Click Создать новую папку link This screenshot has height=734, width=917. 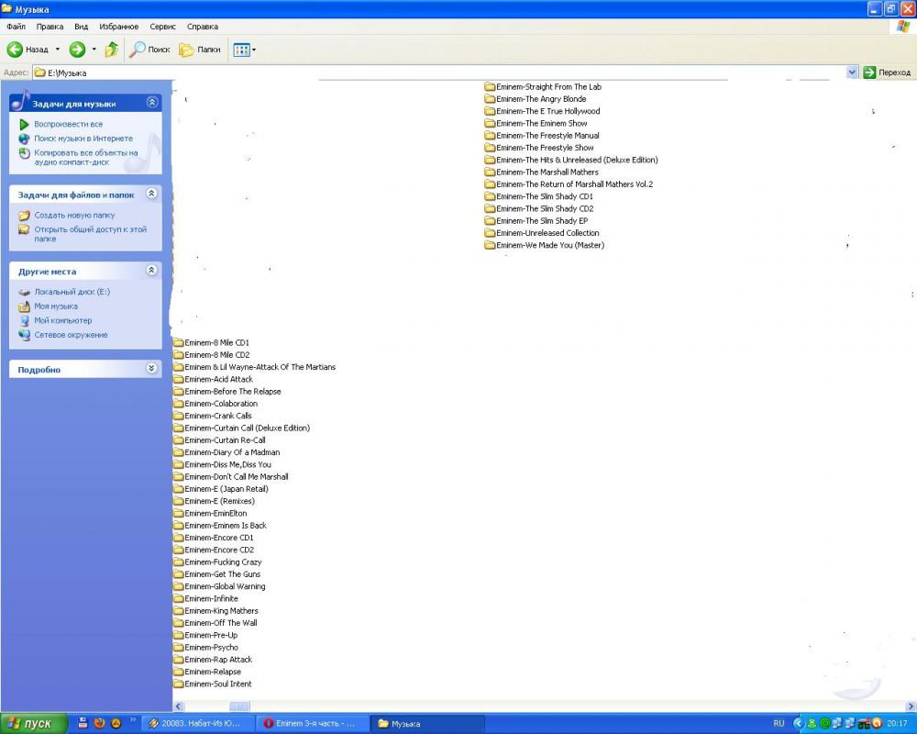click(74, 216)
